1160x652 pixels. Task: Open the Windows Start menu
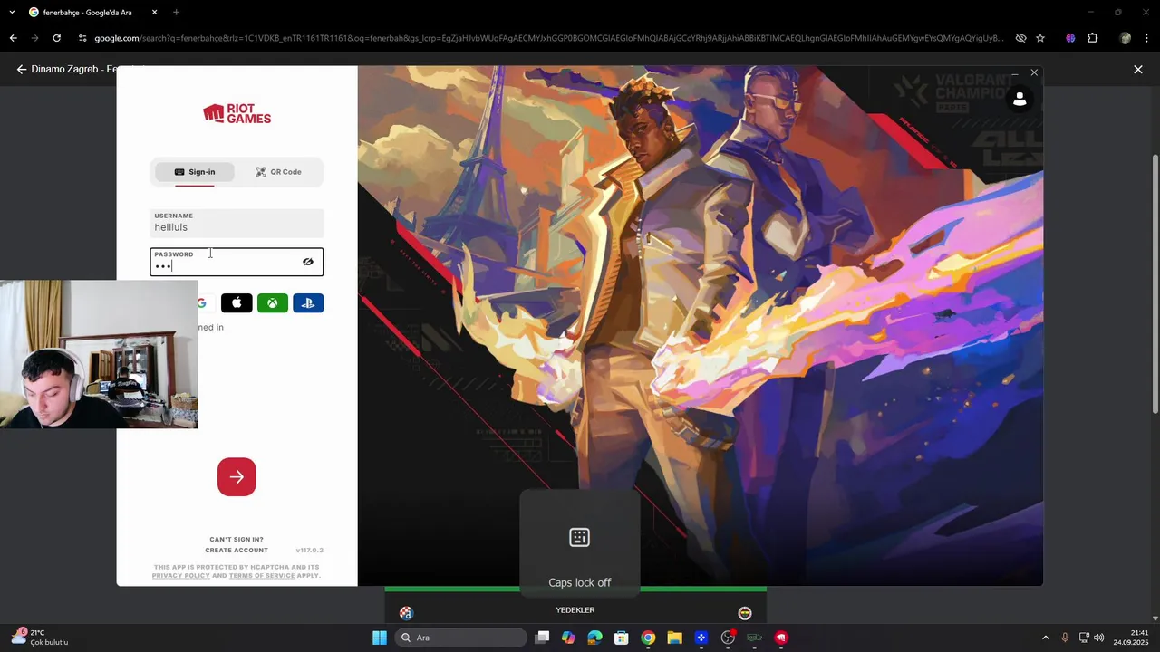[x=380, y=638]
